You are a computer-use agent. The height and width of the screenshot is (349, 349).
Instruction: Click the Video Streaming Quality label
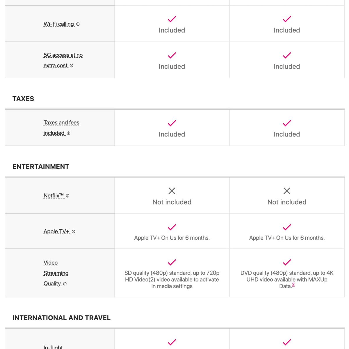tap(56, 273)
